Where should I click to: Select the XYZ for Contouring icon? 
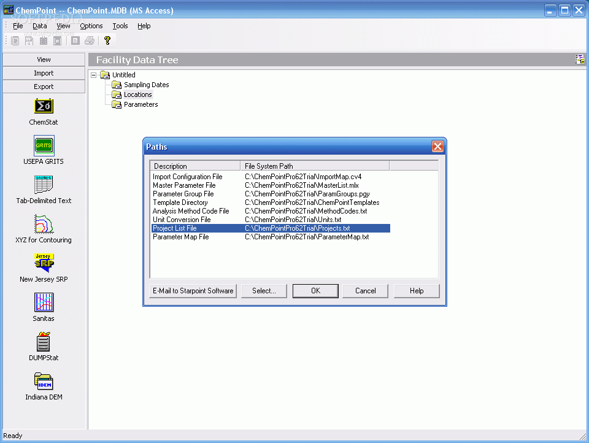pyautogui.click(x=44, y=224)
